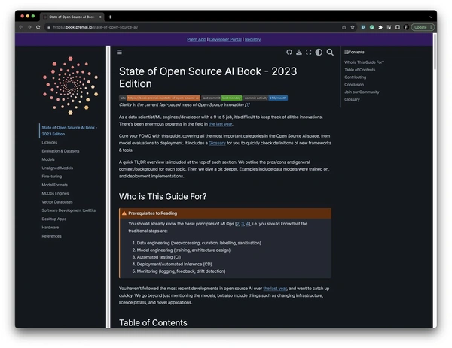Open the Registry link
The height and width of the screenshot is (348, 452).
(x=253, y=39)
